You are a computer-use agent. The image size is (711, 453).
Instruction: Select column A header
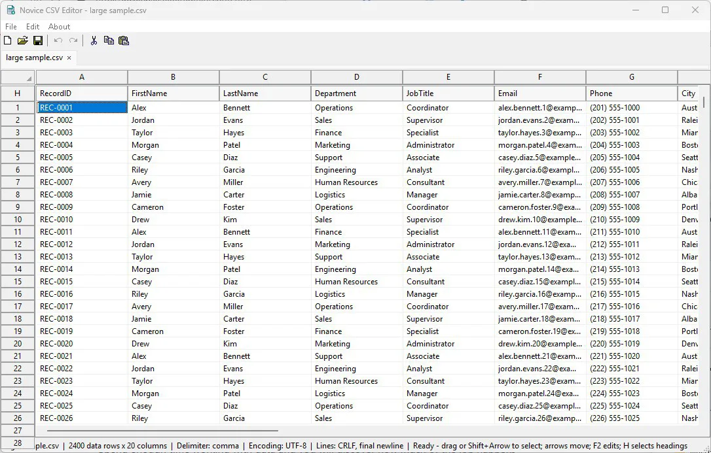coord(82,77)
